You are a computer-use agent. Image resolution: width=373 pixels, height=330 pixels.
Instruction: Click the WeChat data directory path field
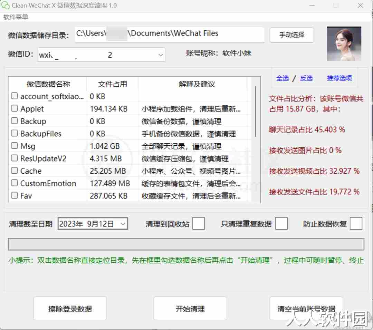(169, 35)
